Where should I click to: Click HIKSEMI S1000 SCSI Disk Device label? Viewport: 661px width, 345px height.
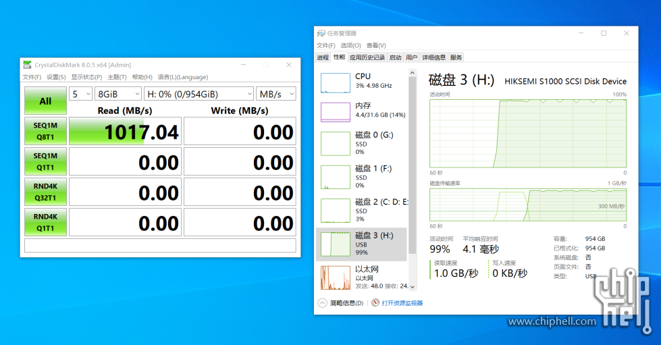(x=565, y=82)
